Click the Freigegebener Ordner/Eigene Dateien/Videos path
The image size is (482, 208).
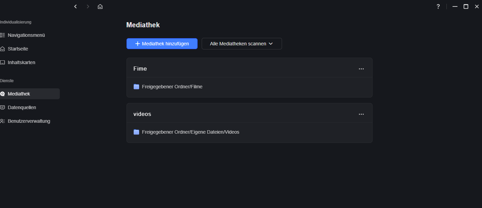(x=190, y=132)
